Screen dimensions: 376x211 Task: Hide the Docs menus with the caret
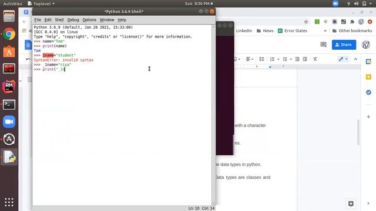(355, 59)
